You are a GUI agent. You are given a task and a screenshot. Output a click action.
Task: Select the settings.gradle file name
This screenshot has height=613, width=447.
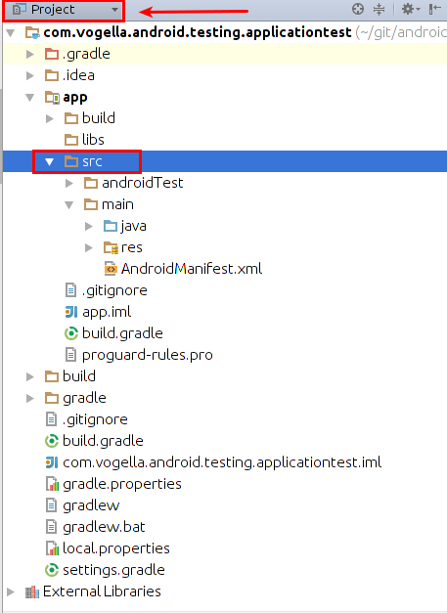click(x=113, y=570)
